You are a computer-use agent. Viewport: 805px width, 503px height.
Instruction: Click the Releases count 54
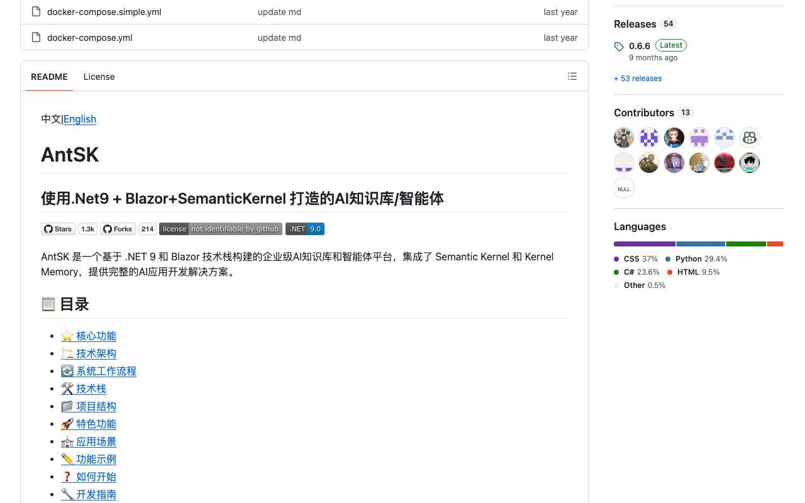point(668,24)
